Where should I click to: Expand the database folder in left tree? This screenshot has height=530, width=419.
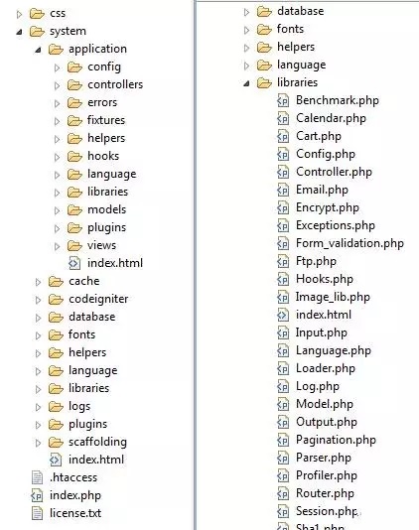pyautogui.click(x=38, y=318)
